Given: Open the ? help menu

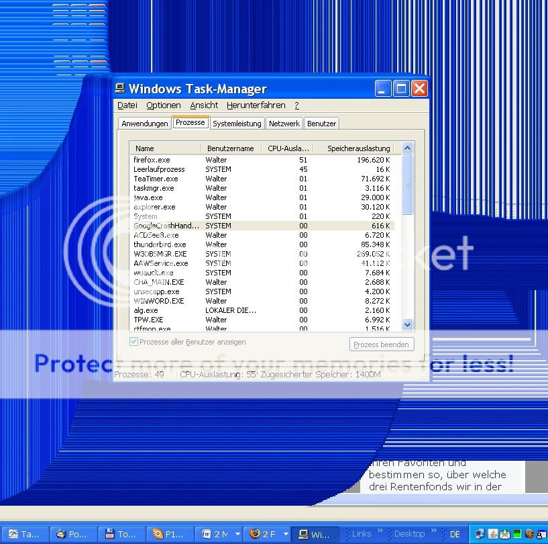Looking at the screenshot, I should click(296, 105).
